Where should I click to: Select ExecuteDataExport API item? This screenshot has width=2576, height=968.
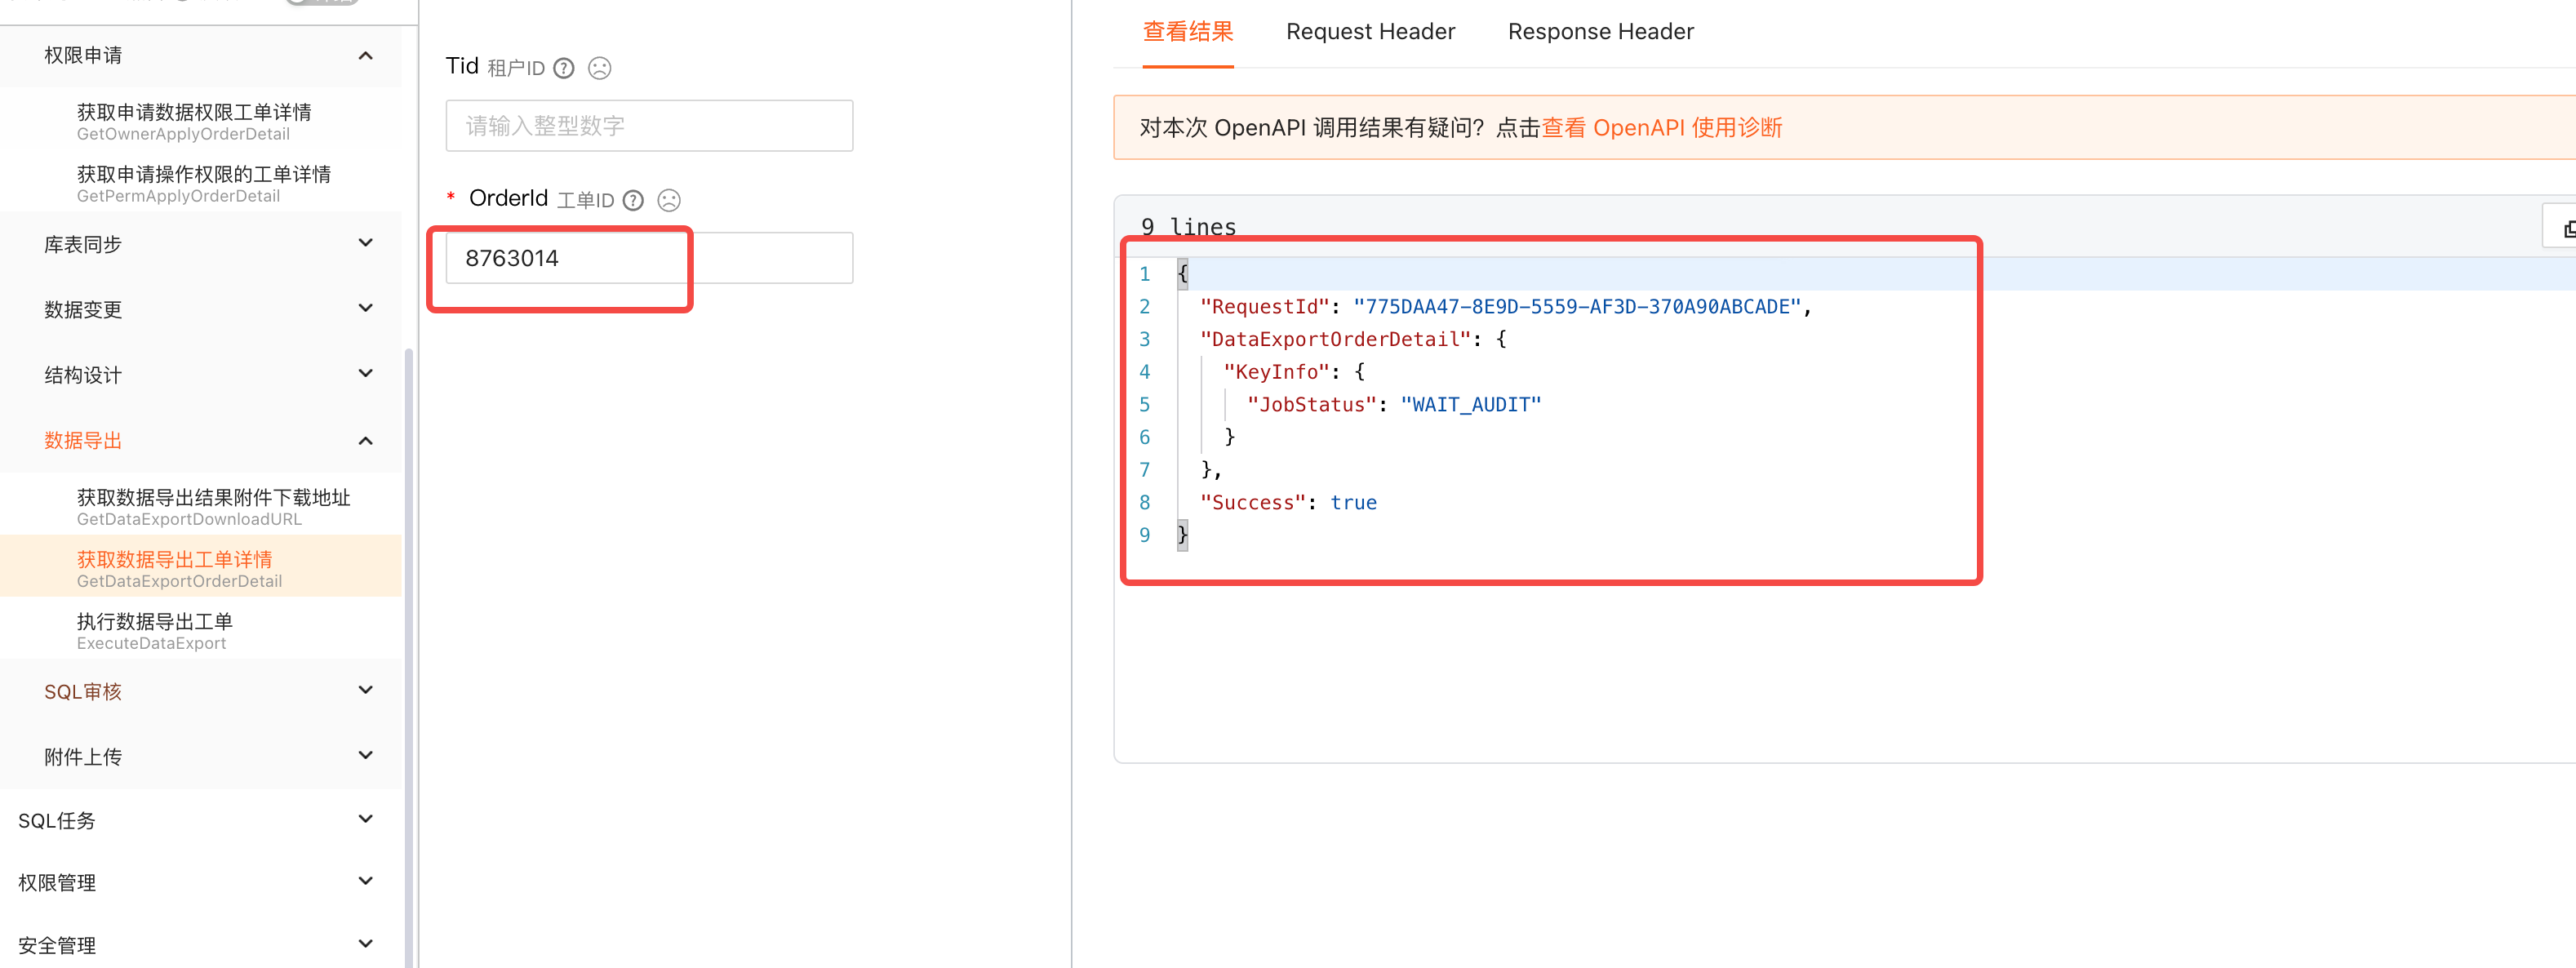[155, 630]
